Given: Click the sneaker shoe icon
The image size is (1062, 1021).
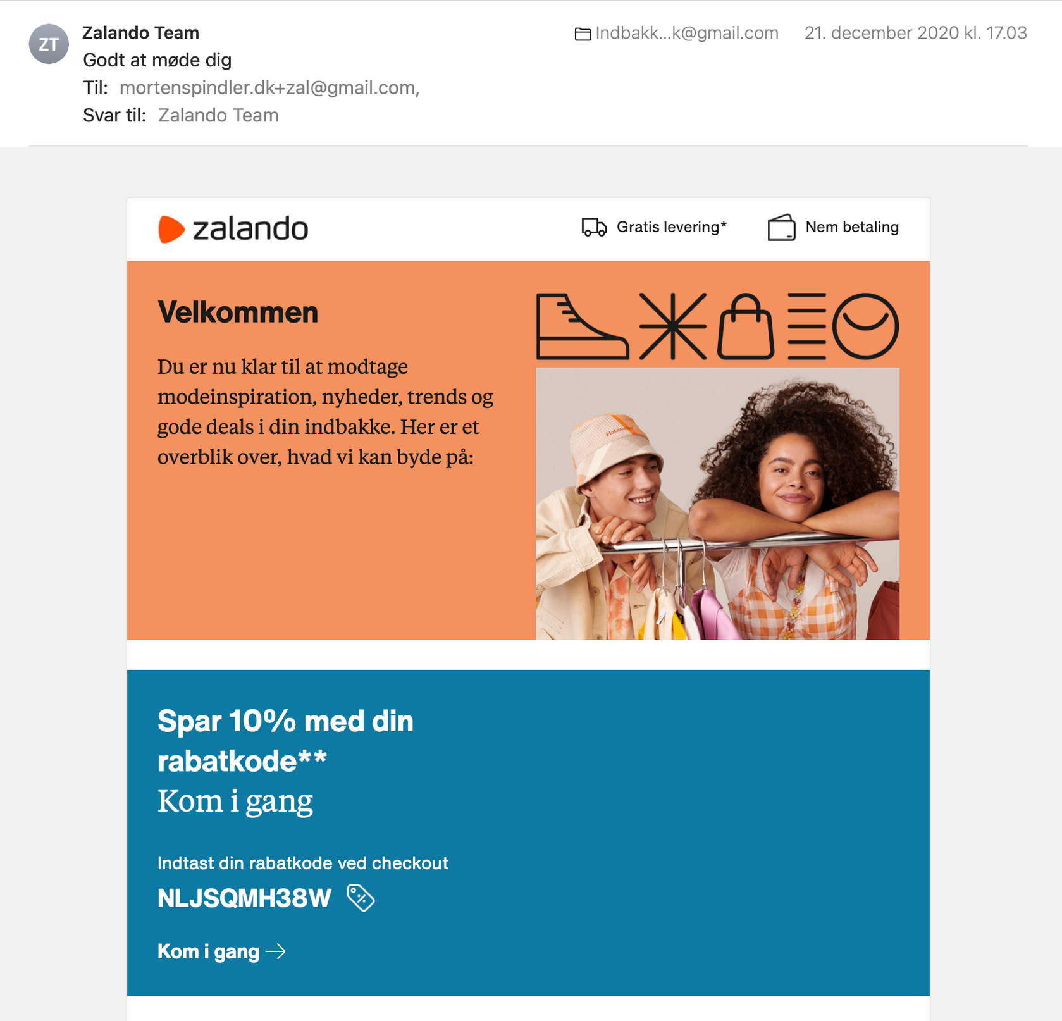Looking at the screenshot, I should pyautogui.click(x=581, y=326).
